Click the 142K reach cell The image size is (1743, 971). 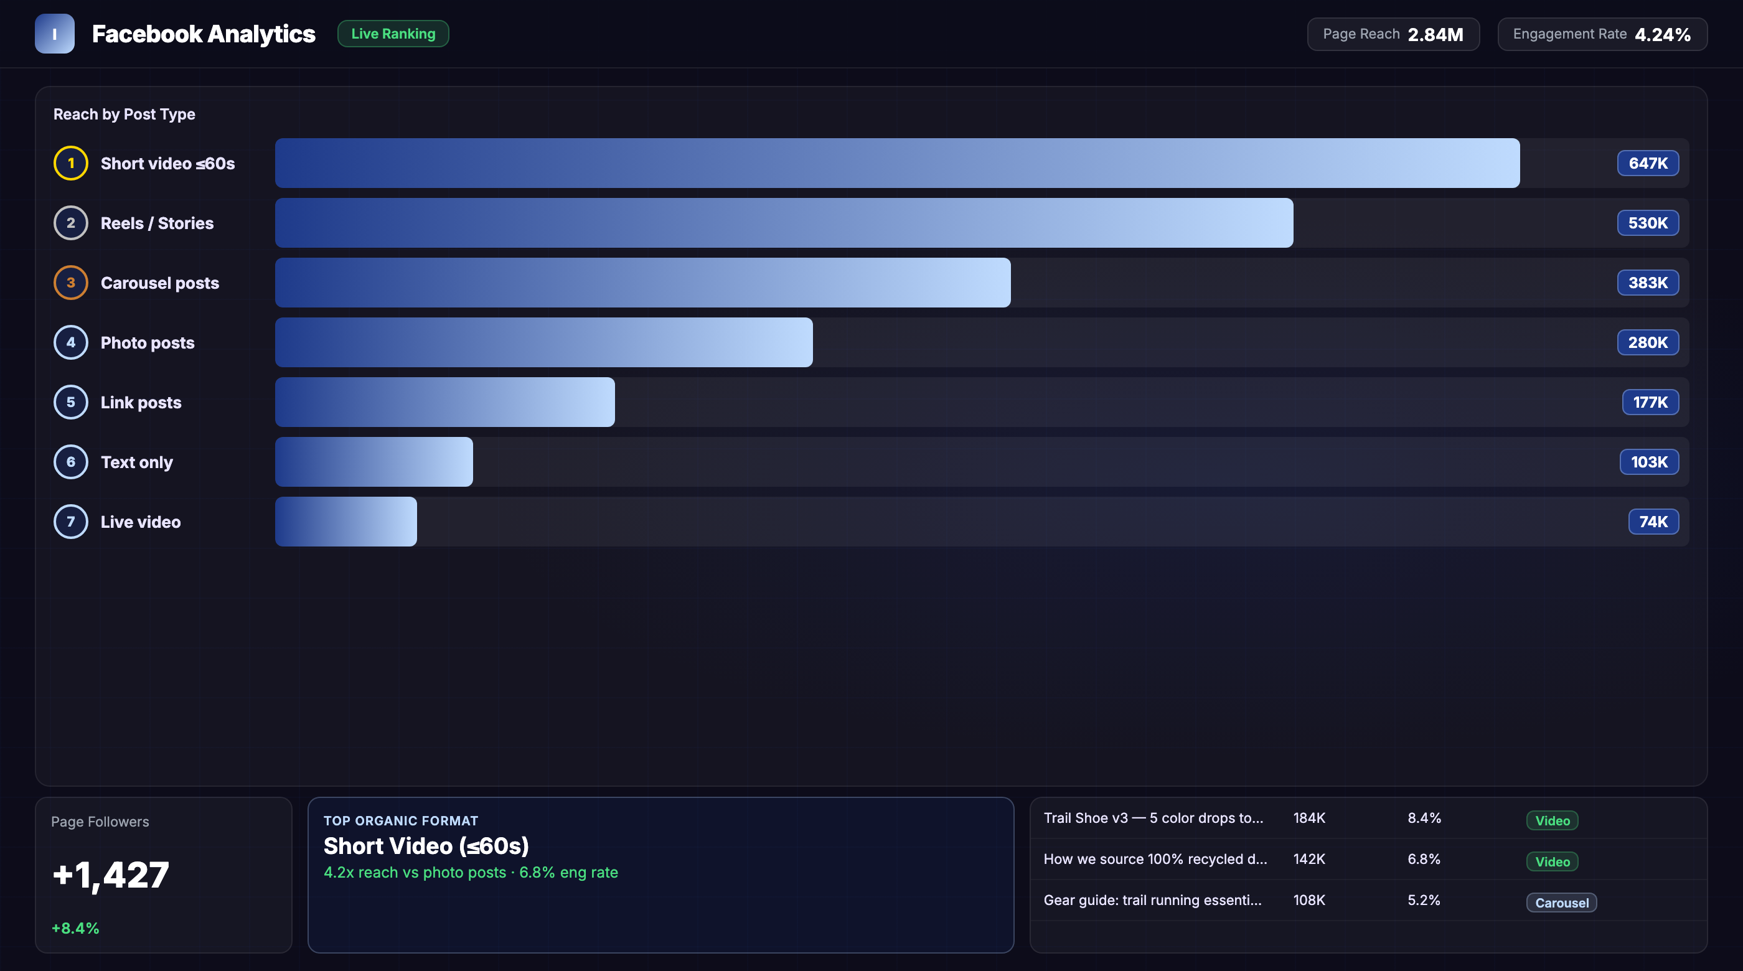1309,860
